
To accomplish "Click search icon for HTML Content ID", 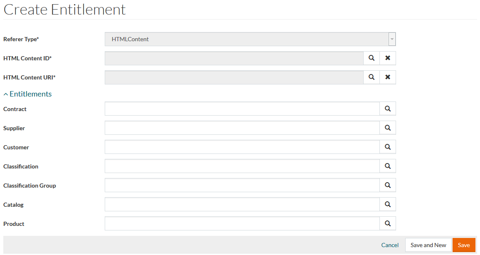I will click(x=372, y=58).
